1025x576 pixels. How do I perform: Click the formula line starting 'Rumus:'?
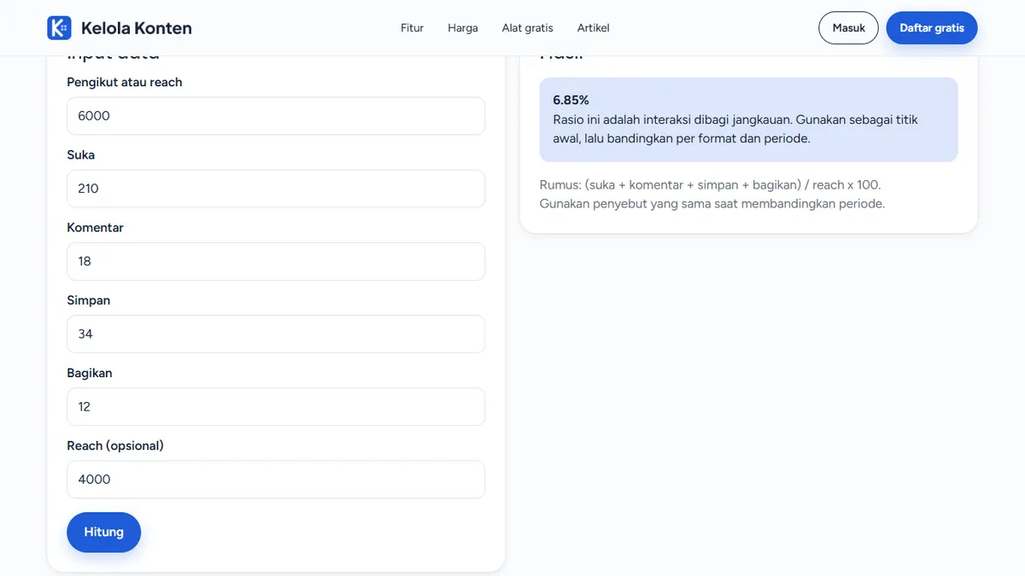pyautogui.click(x=710, y=184)
